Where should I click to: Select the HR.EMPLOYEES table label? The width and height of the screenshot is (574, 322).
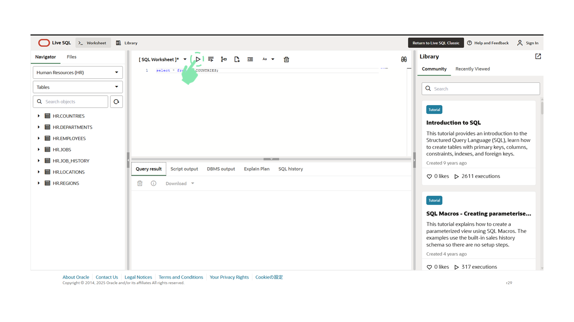pyautogui.click(x=69, y=138)
